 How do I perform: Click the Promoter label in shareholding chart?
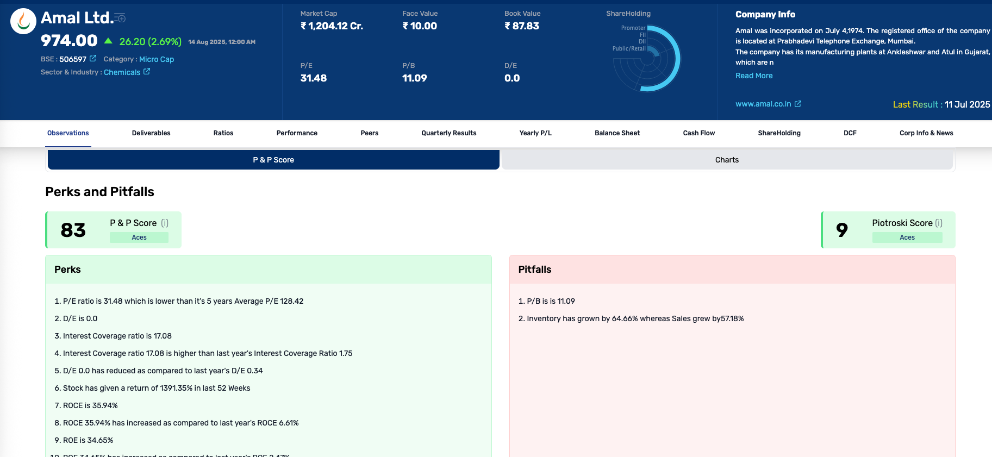(x=633, y=28)
